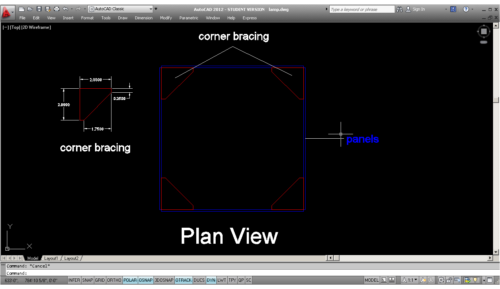Click the Open file folder icon
The width and height of the screenshot is (500, 289).
click(x=30, y=9)
